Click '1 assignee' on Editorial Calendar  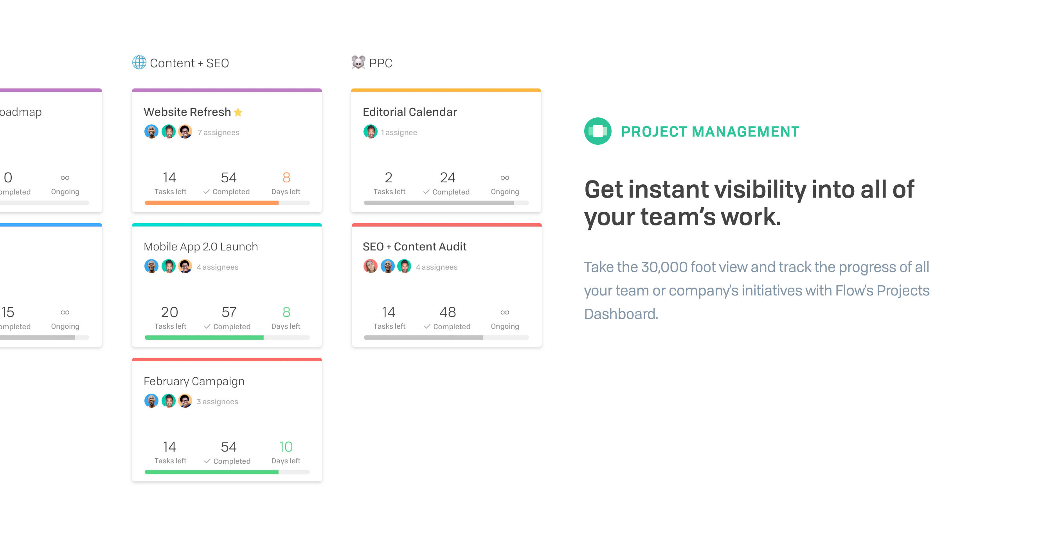tap(399, 132)
